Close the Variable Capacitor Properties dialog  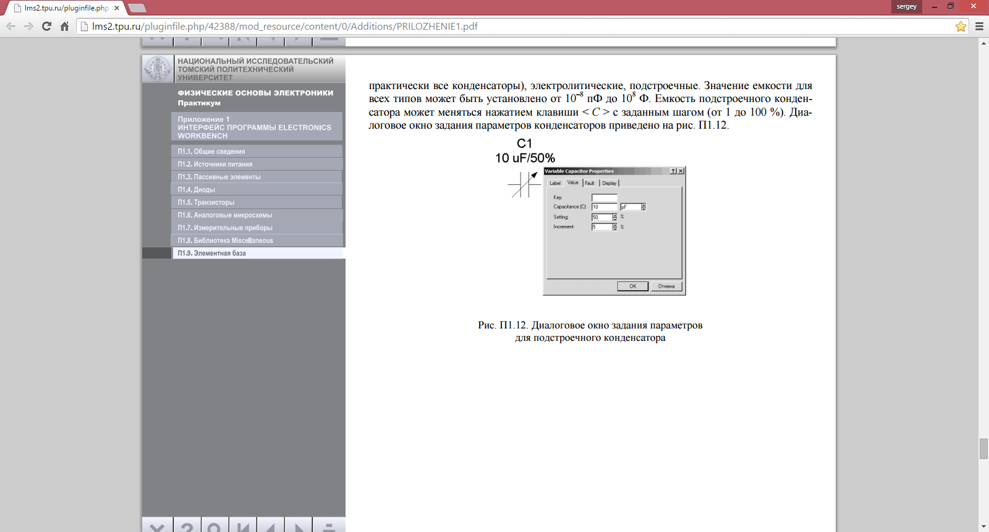681,171
